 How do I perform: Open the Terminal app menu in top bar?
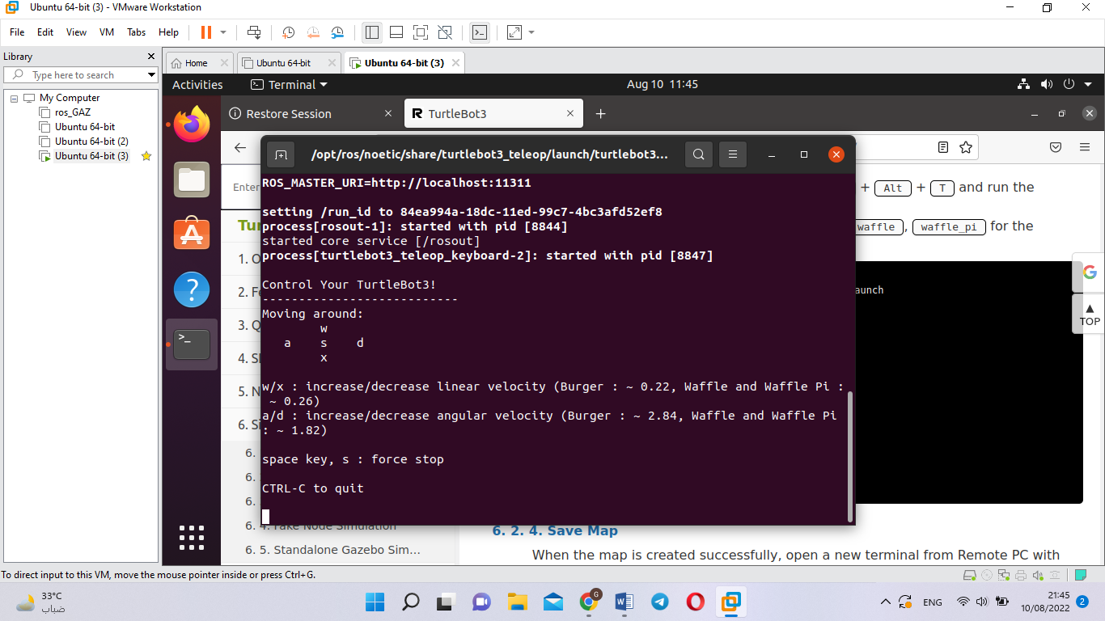289,84
